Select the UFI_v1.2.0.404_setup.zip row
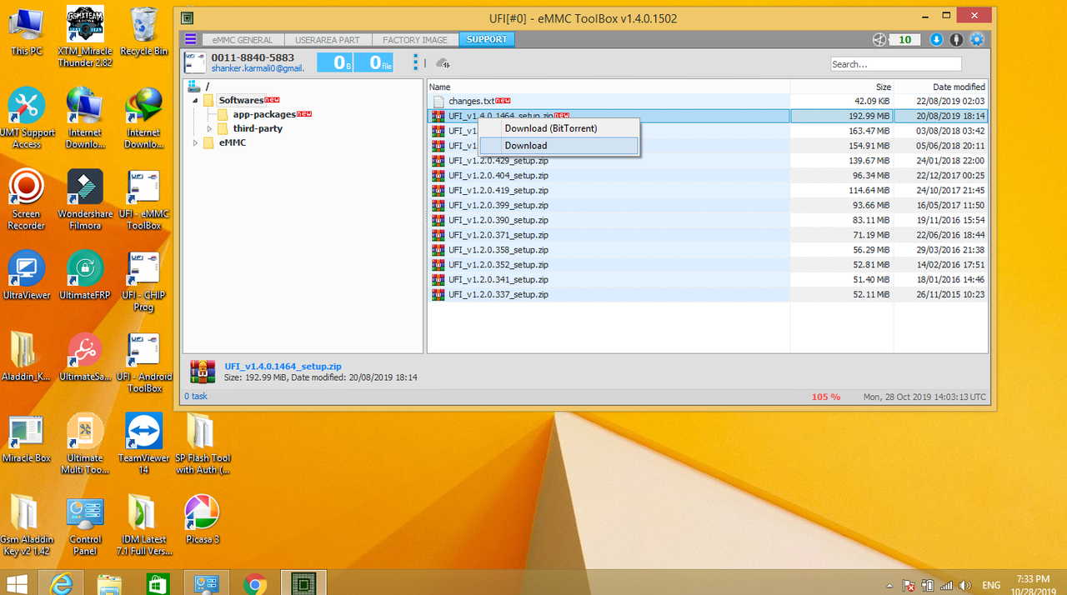 click(x=708, y=176)
